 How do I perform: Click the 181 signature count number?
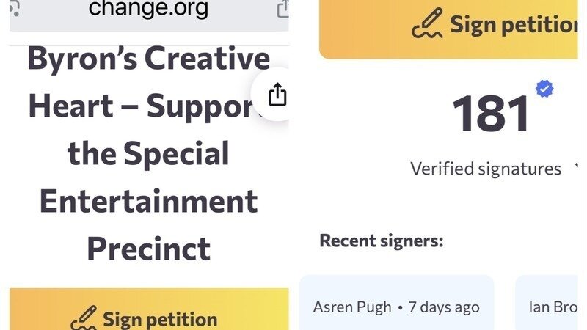pos(491,115)
